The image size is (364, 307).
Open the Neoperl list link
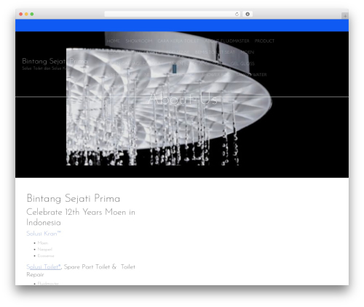45,250
